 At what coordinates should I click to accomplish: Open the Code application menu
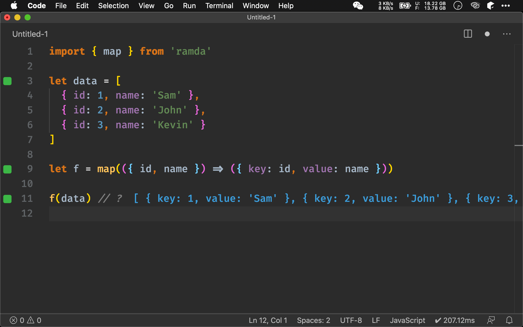37,6
